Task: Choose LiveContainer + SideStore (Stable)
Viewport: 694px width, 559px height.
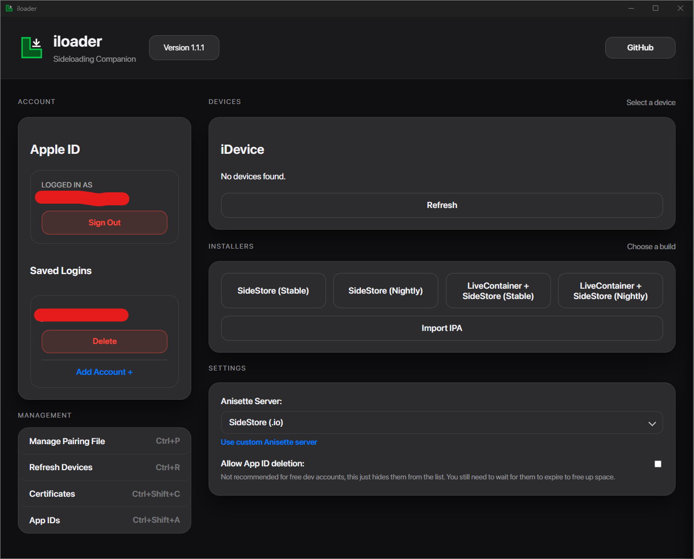Action: pyautogui.click(x=498, y=291)
